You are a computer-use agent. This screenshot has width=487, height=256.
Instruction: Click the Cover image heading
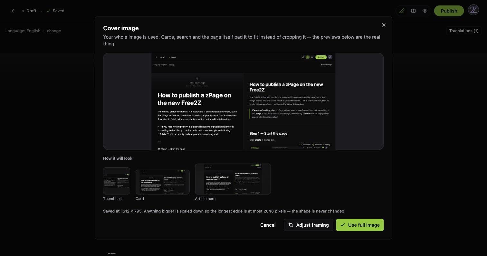[x=121, y=28]
